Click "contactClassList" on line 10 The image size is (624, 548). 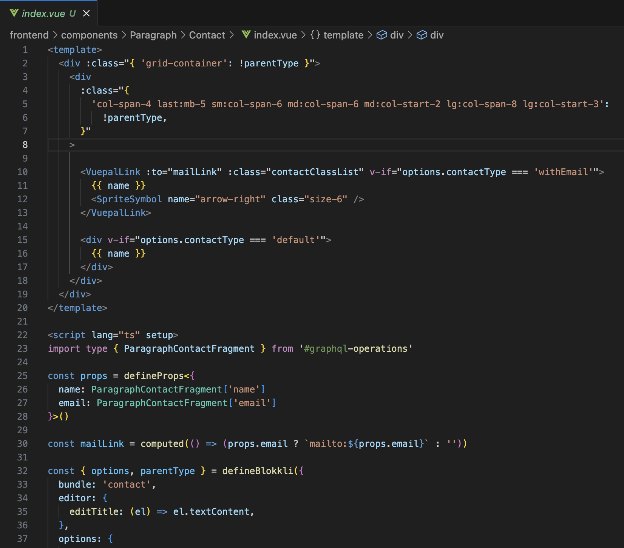click(315, 172)
